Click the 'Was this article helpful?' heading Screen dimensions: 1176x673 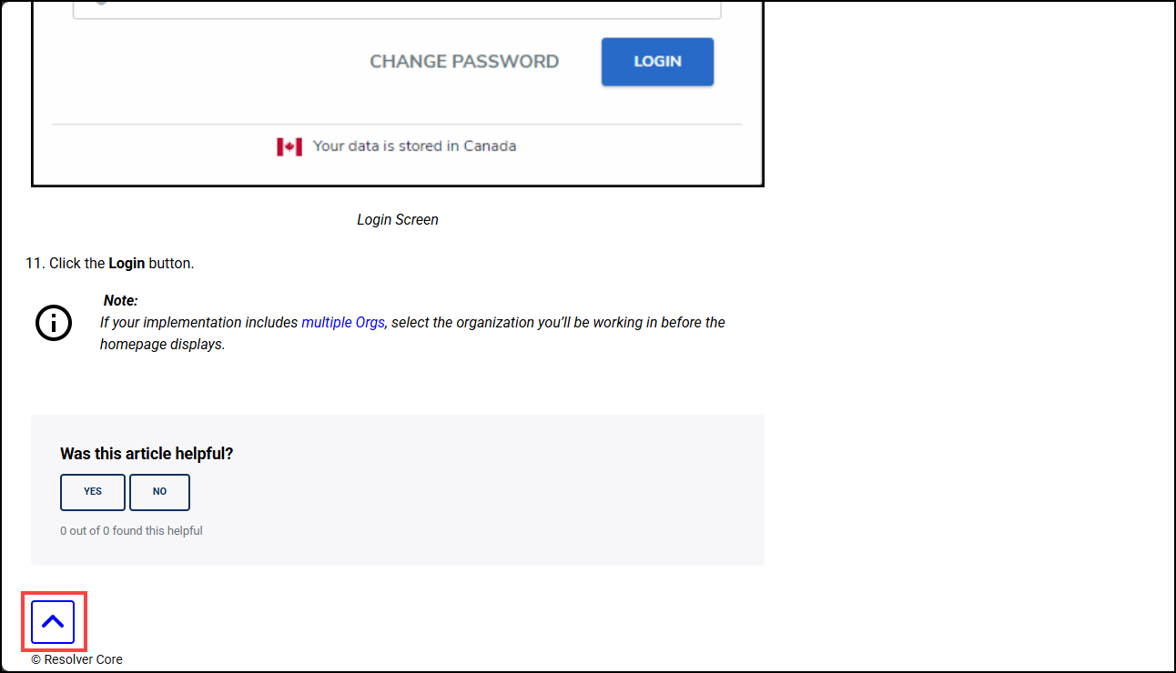[147, 454]
